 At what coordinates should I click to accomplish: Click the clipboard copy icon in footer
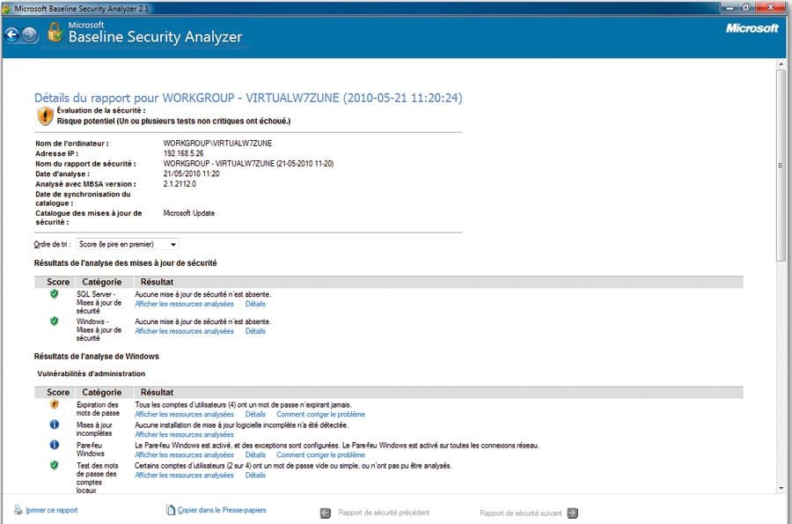pyautogui.click(x=171, y=511)
